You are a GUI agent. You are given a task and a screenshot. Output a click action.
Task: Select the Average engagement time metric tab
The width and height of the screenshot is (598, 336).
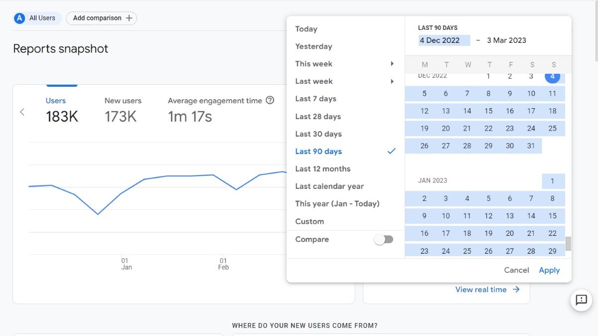(221, 110)
